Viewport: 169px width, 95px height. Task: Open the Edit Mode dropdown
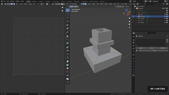pos(75,4)
